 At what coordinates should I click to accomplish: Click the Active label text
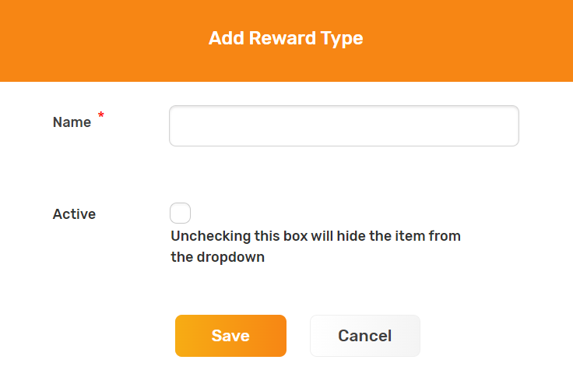pos(74,214)
